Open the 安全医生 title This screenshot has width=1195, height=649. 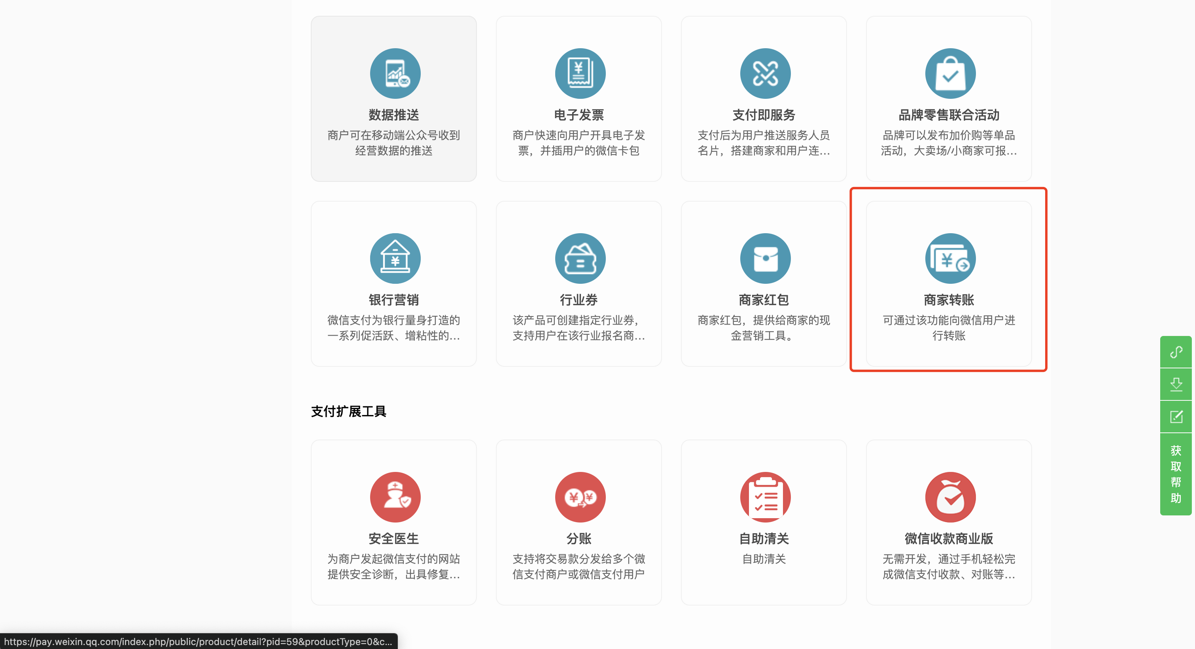[393, 538]
